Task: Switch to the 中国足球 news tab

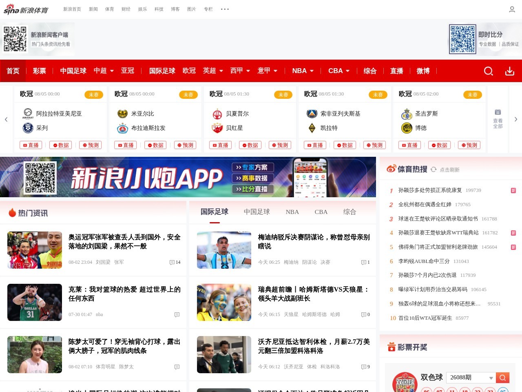Action: [x=257, y=212]
